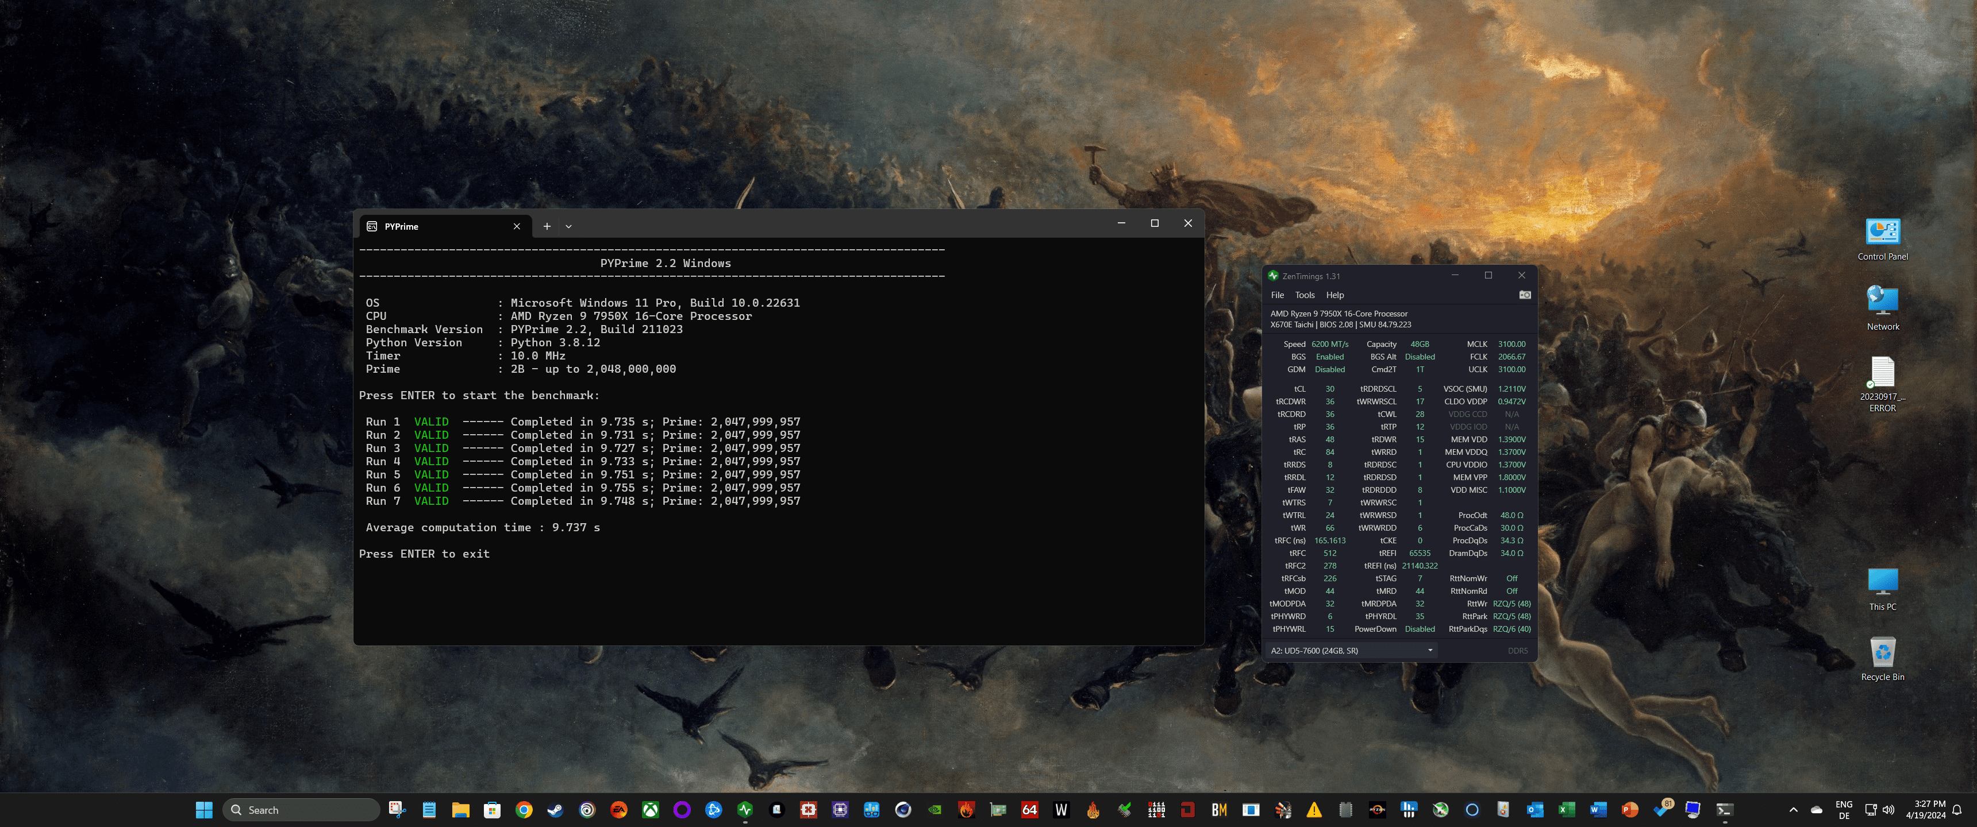Open Excel from the taskbar
1977x827 pixels.
pos(1567,809)
